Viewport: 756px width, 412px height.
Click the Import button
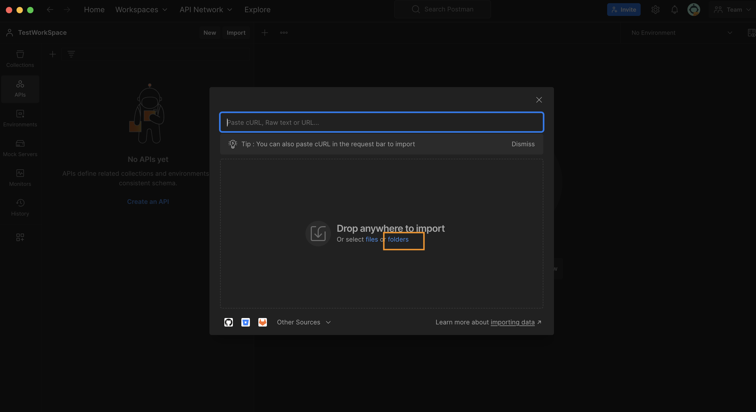click(x=236, y=33)
